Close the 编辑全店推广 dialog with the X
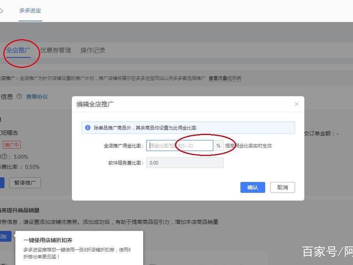 297,104
